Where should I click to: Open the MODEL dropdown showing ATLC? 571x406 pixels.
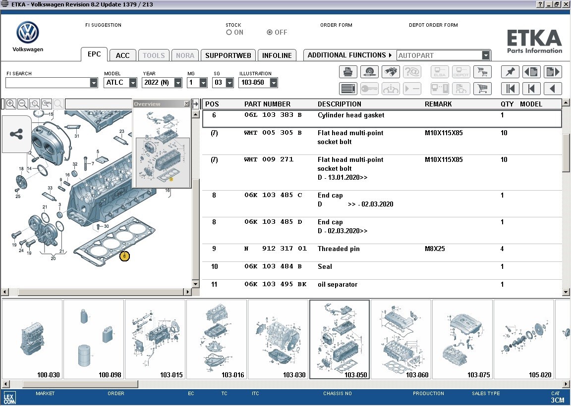click(x=133, y=83)
